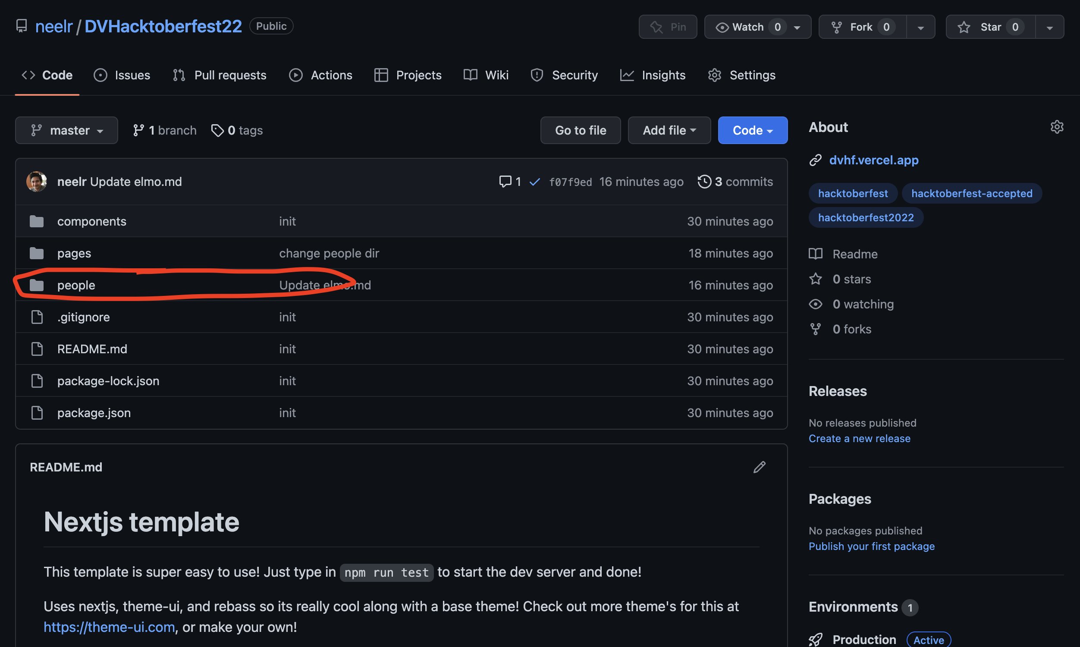The width and height of the screenshot is (1080, 647).
Task: Click the commit comment bubble icon
Action: (505, 181)
